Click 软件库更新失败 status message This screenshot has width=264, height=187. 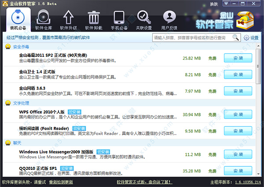[x=24, y=182]
